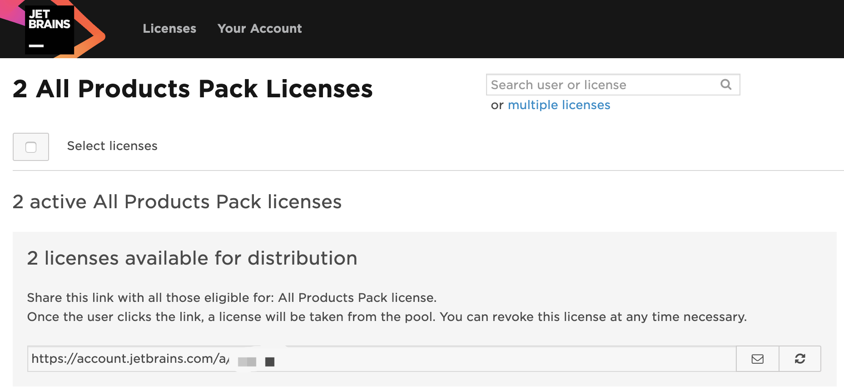This screenshot has height=391, width=844.
Task: Tick the Select licenses checkbox
Action: [x=31, y=147]
